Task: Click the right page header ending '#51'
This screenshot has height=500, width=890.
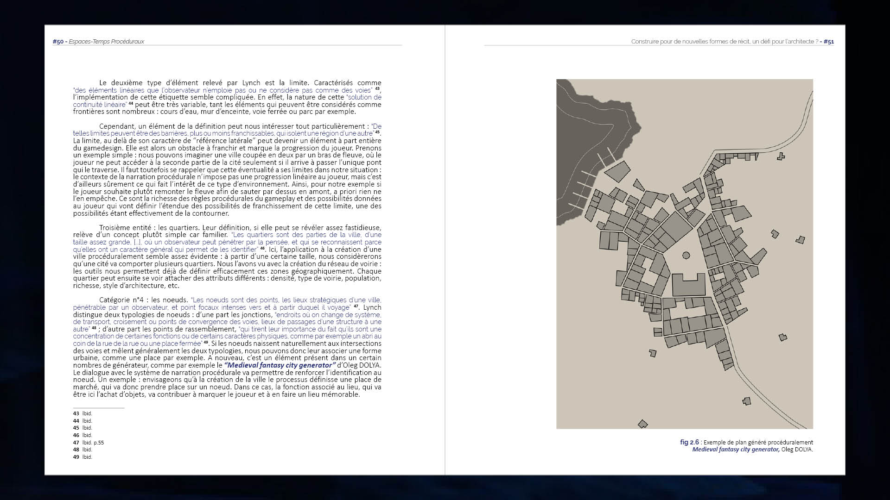Action: [x=732, y=42]
